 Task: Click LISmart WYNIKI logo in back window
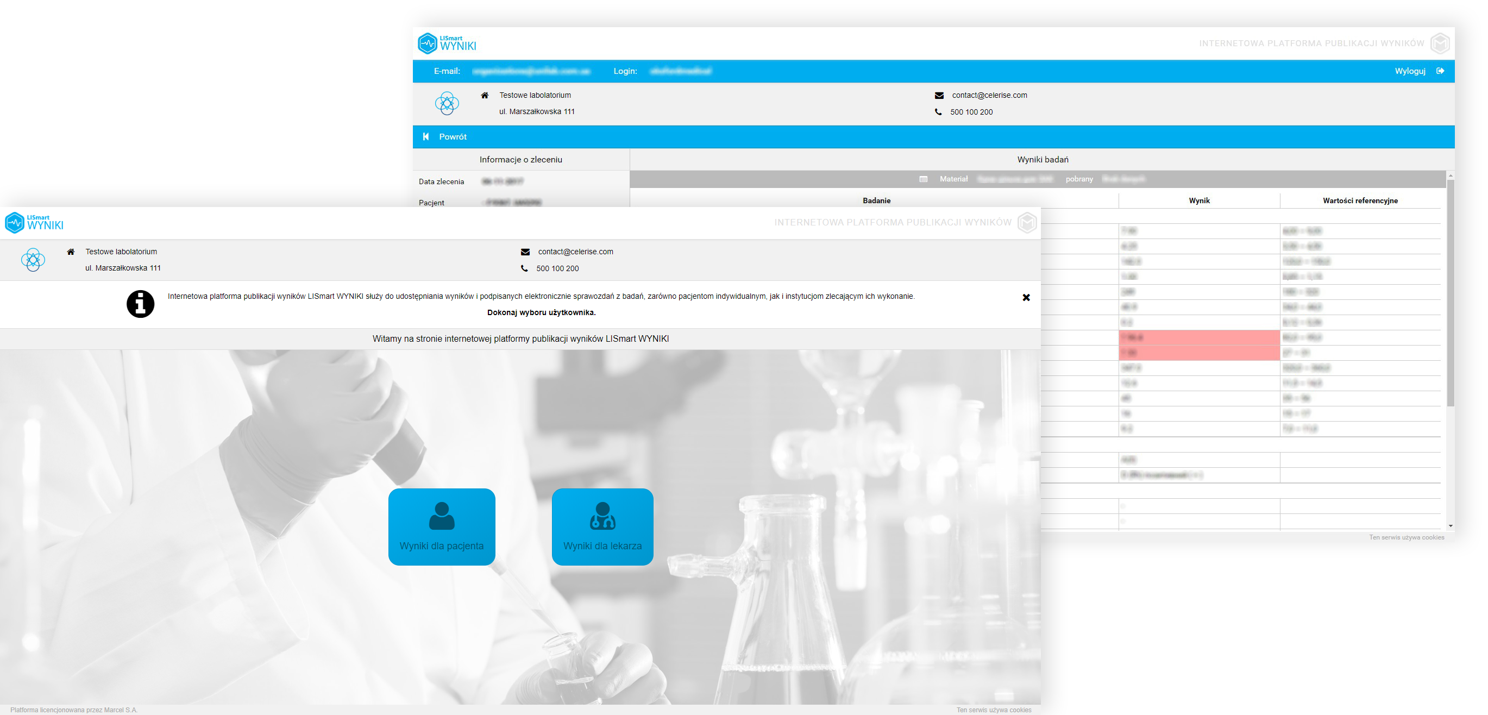coord(447,43)
